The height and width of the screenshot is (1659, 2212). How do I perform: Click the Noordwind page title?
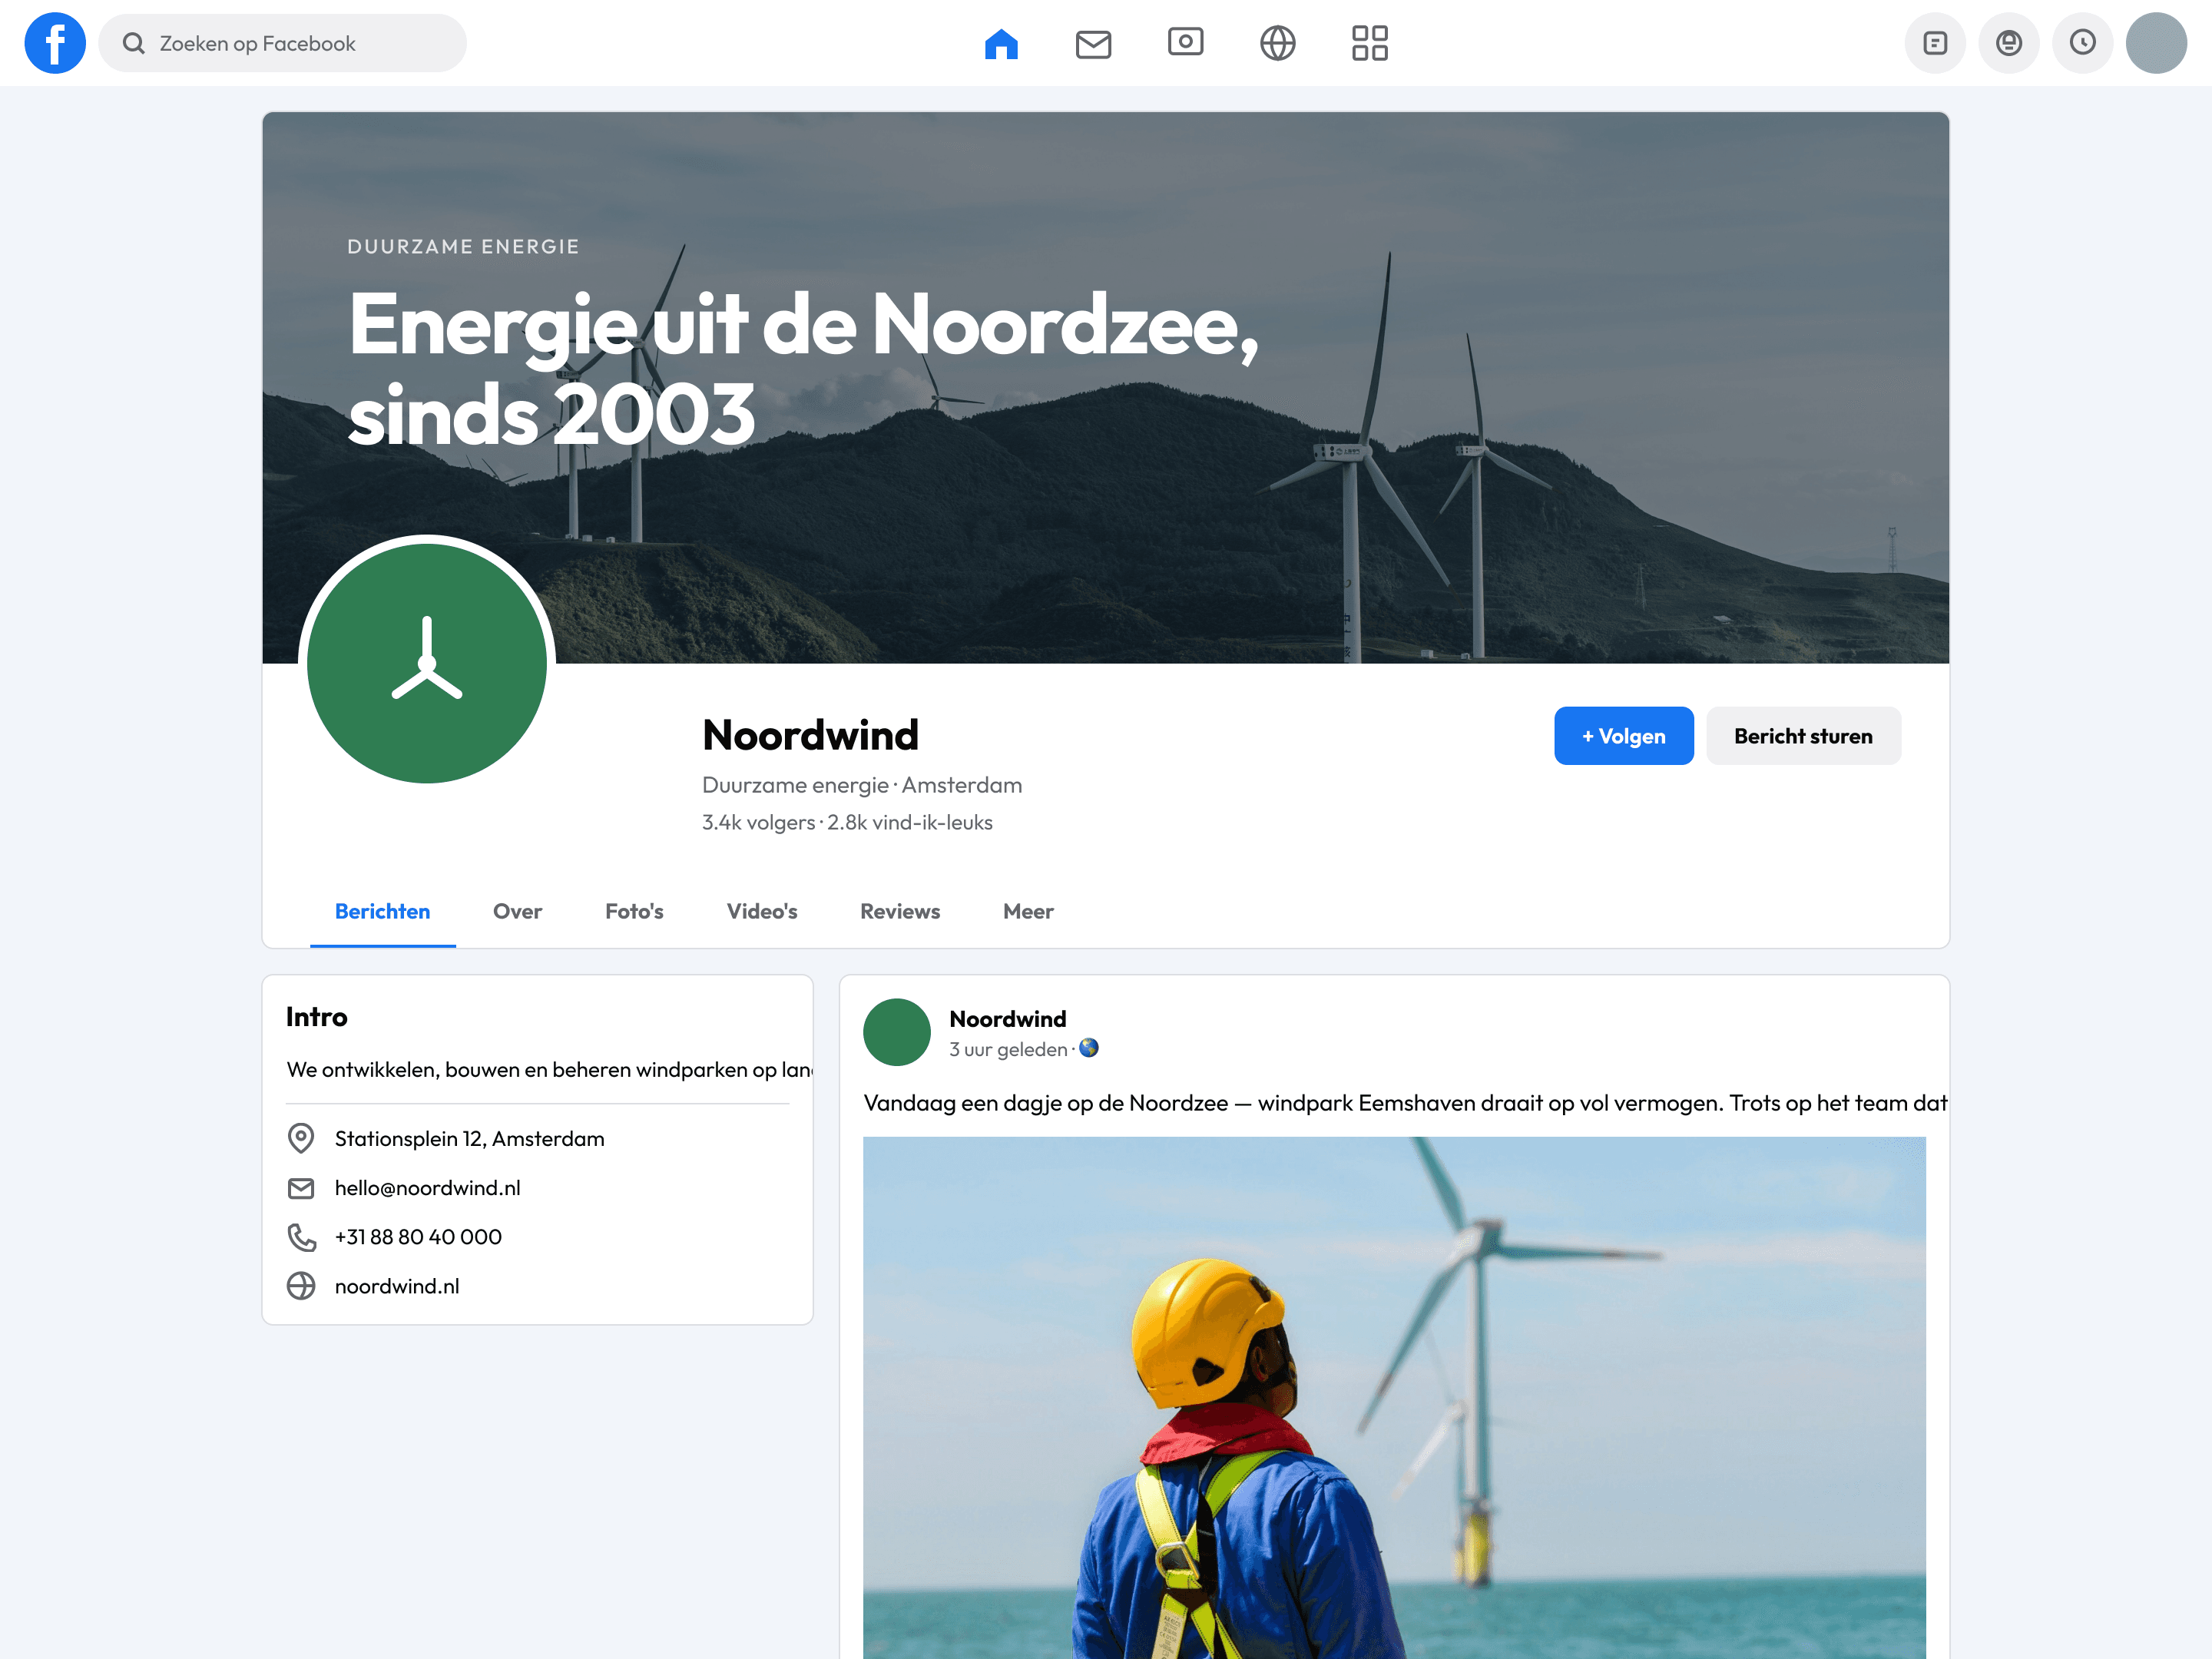810,735
